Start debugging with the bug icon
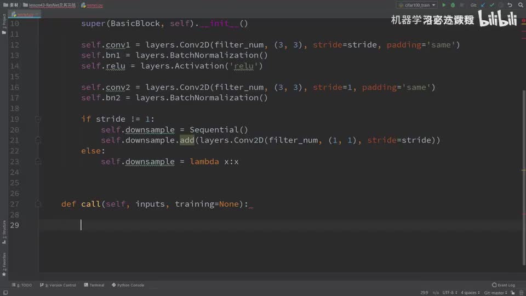This screenshot has height=296, width=526. (x=453, y=5)
